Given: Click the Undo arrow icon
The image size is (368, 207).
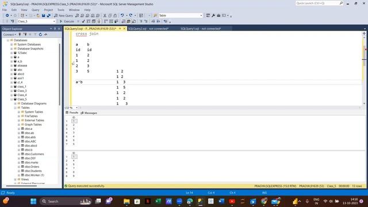Looking at the screenshot, I should pyautogui.click(x=122, y=16).
